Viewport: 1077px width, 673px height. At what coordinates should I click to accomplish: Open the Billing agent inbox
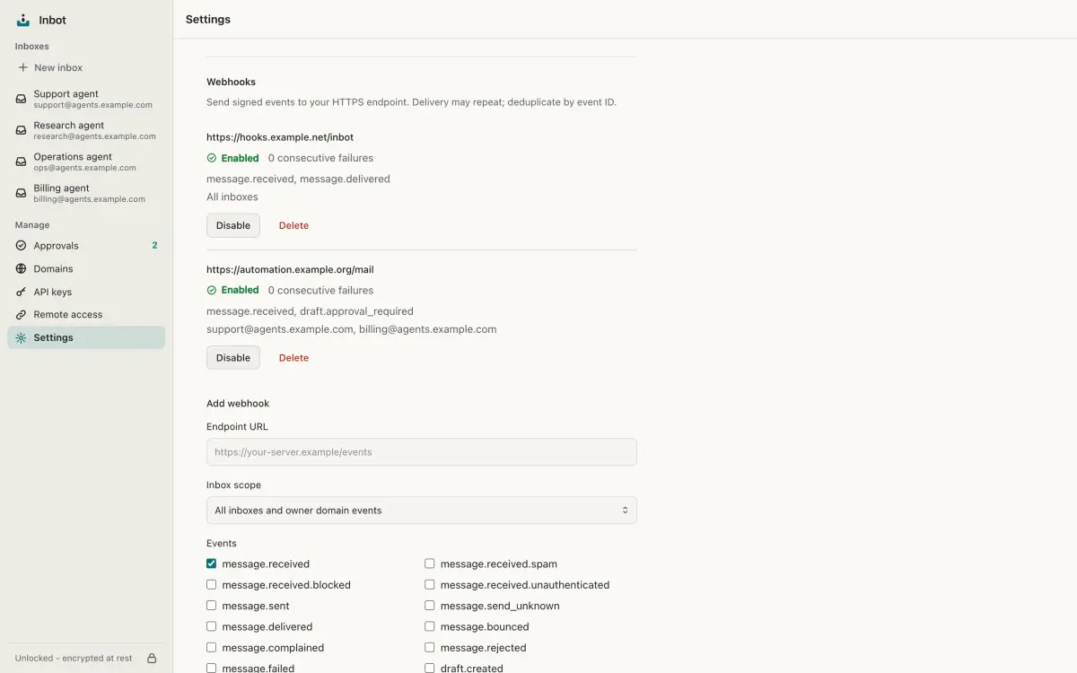86,193
